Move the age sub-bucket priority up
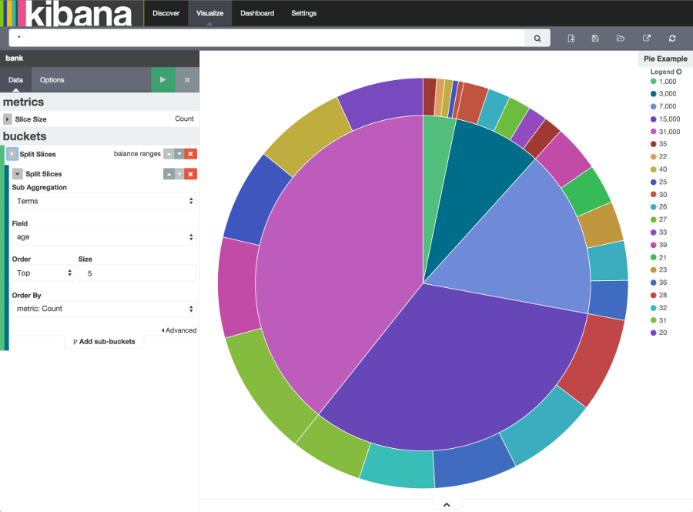693x512 pixels. click(169, 174)
